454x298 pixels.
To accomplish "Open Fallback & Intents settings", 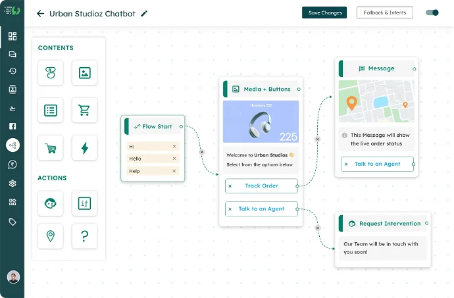I will (384, 12).
